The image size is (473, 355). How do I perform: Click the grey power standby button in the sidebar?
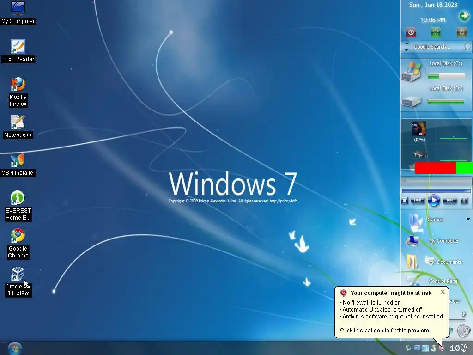point(461,32)
